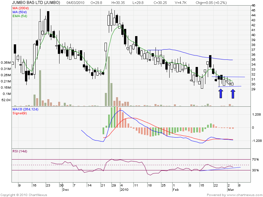Click the date axis label 21
The width and height of the screenshot is (263, 197).
[x=103, y=186]
